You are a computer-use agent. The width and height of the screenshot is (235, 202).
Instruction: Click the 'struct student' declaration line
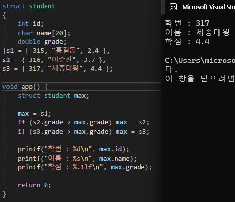tap(29, 6)
